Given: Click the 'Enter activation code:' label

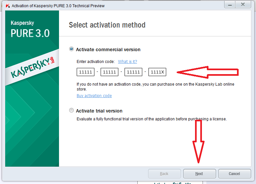Looking at the screenshot, I should click(96, 62).
